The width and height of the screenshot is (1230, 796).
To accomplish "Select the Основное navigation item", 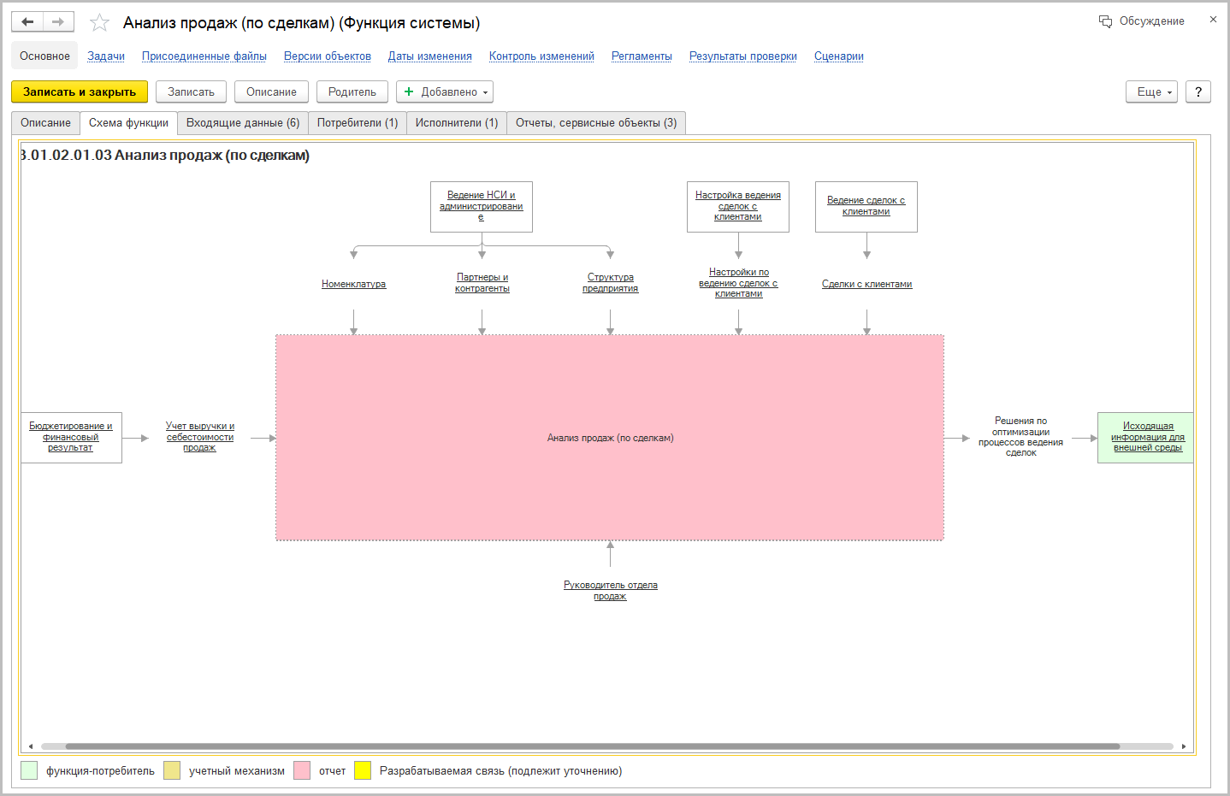I will [x=44, y=56].
